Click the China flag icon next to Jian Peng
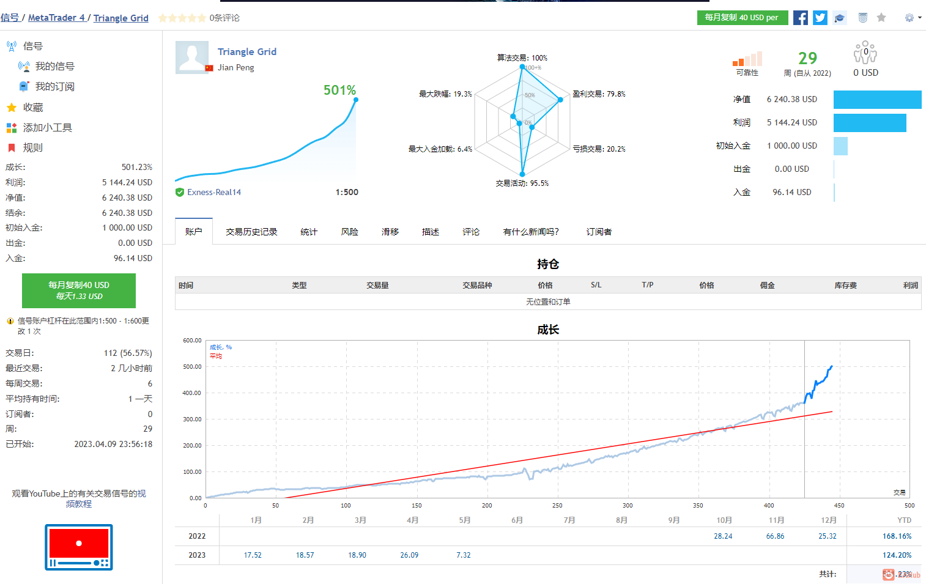 pyautogui.click(x=209, y=68)
